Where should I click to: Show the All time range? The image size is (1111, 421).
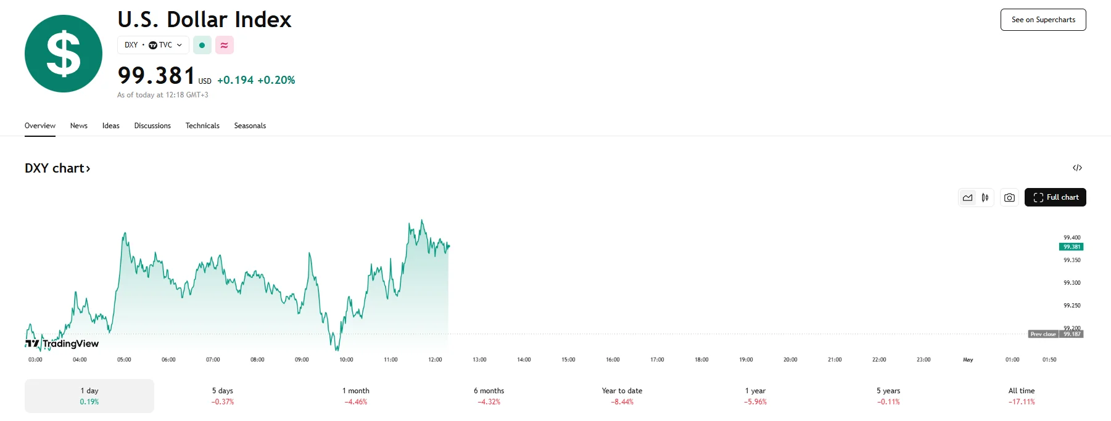1022,396
